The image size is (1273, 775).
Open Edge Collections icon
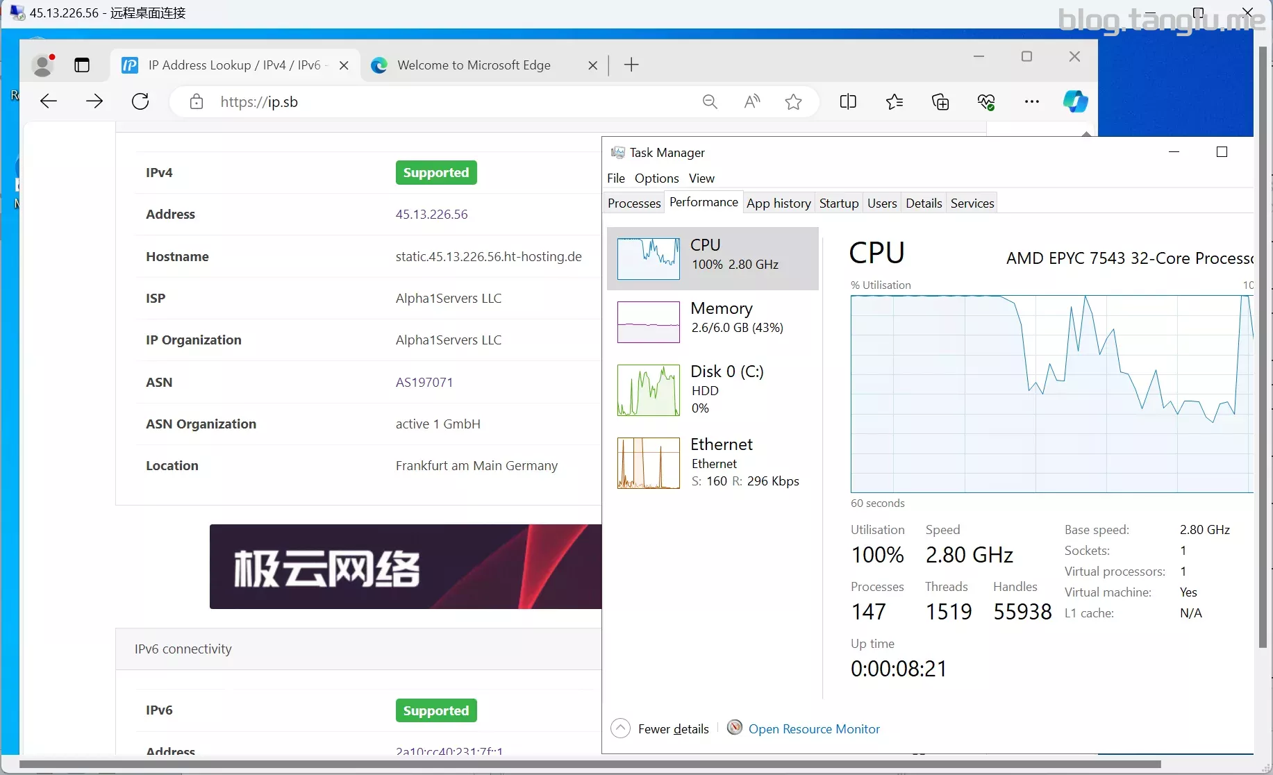[x=940, y=102]
